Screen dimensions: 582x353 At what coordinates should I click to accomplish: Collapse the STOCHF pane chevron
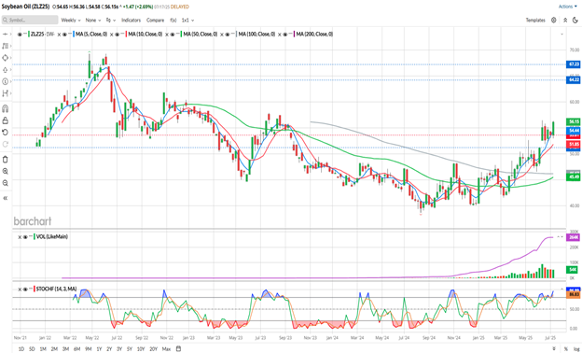pyautogui.click(x=562, y=289)
